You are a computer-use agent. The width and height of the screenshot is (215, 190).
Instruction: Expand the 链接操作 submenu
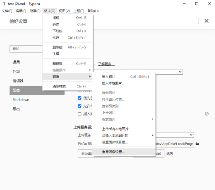click(68, 70)
